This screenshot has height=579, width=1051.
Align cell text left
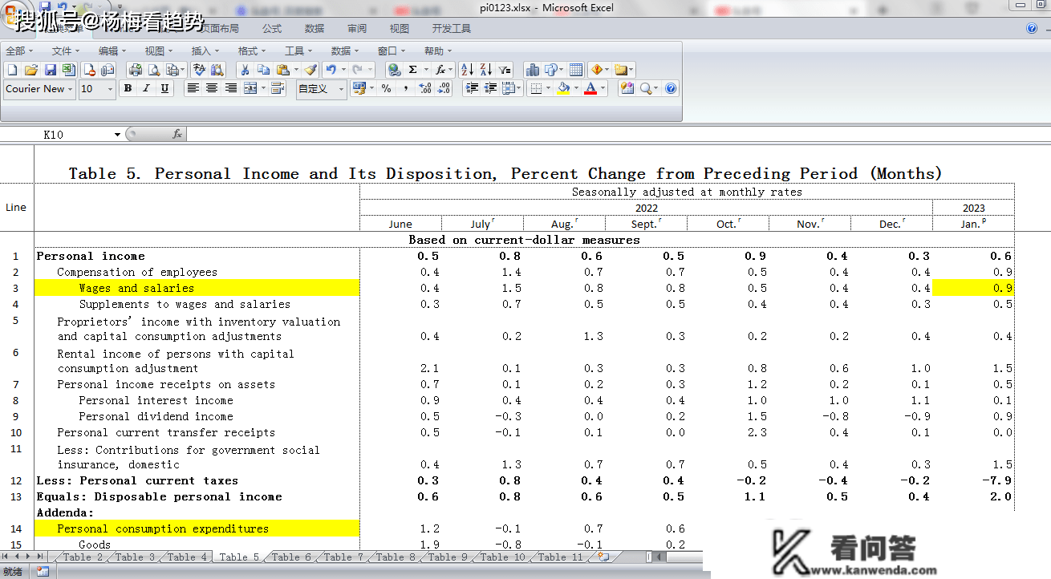193,88
